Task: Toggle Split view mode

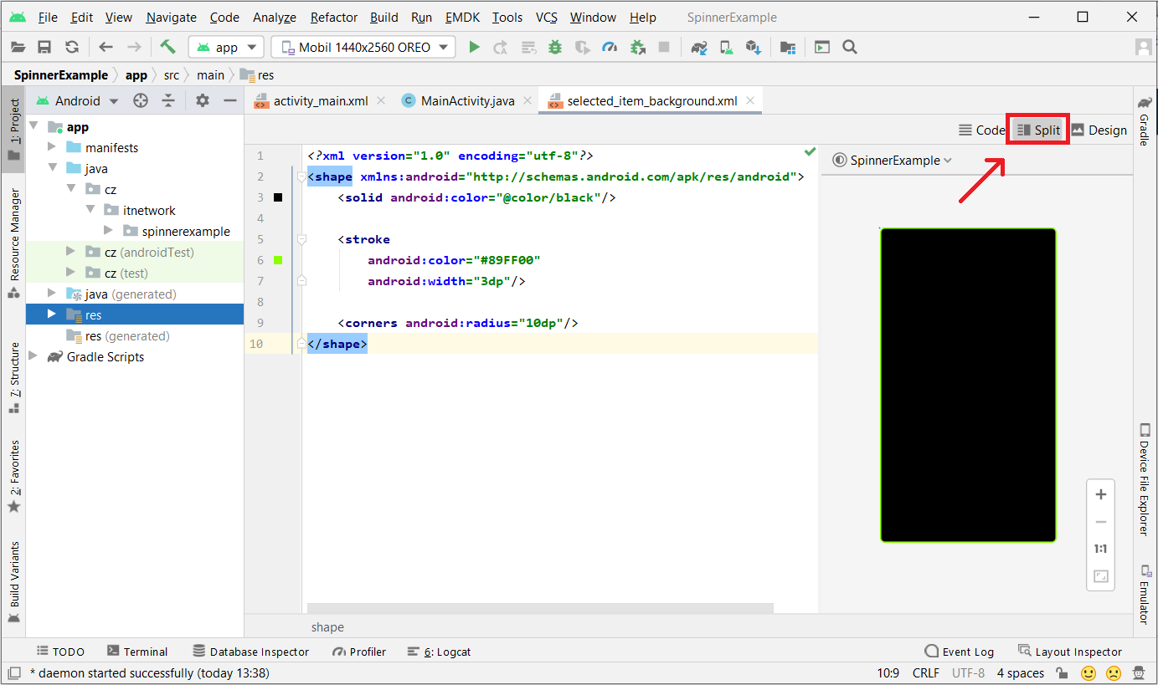Action: 1038,130
